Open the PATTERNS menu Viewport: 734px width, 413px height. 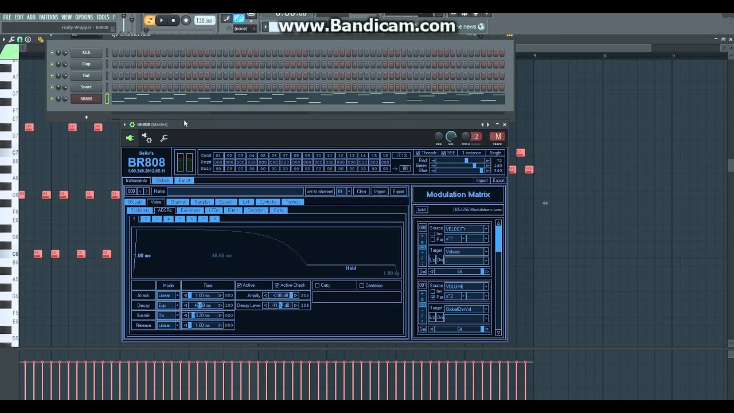pyautogui.click(x=48, y=17)
